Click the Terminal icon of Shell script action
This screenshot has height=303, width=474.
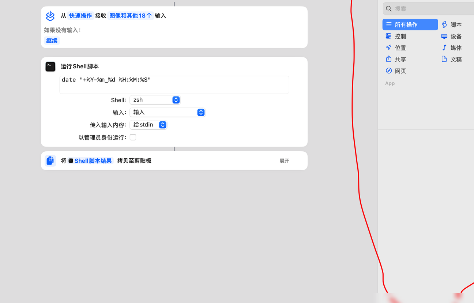[50, 67]
